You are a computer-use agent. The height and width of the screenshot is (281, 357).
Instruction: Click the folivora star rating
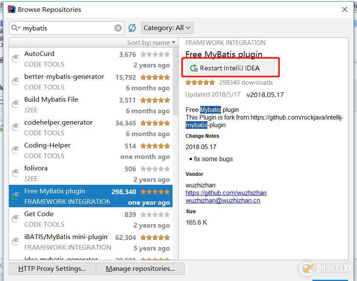coord(155,169)
